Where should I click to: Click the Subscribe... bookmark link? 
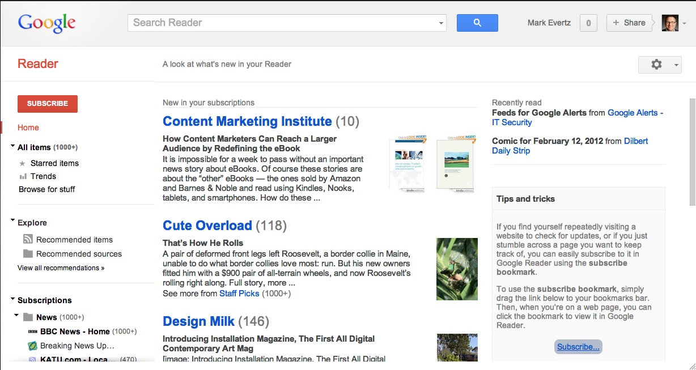point(578,347)
